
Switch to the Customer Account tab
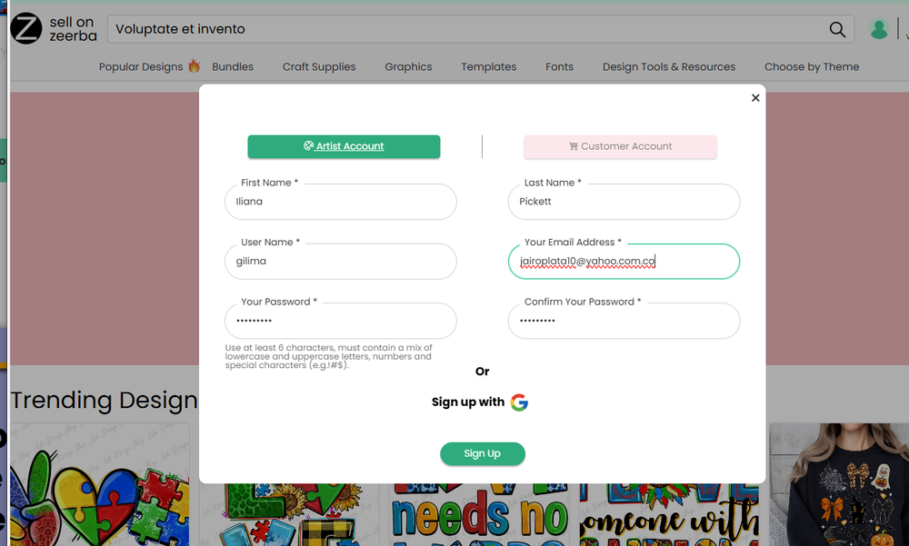tap(620, 146)
